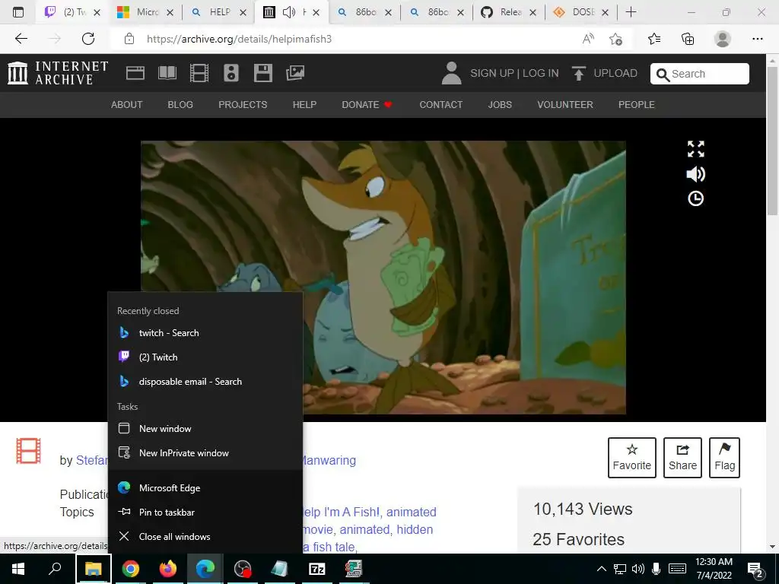This screenshot has height=584, width=779.
Task: Click the video player frame
Action: pyautogui.click(x=383, y=278)
